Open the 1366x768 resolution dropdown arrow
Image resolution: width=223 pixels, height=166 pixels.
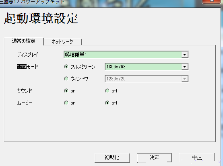(x=184, y=67)
